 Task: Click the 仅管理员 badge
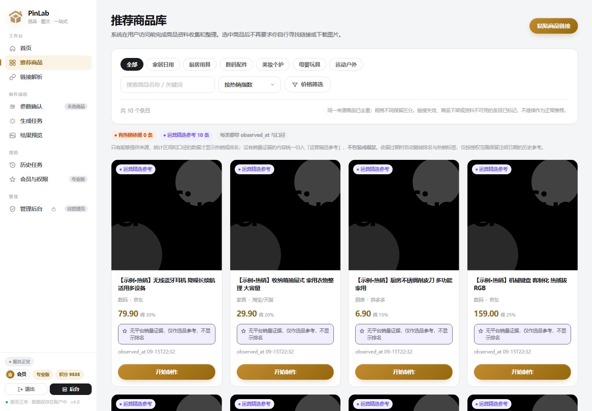(76, 209)
